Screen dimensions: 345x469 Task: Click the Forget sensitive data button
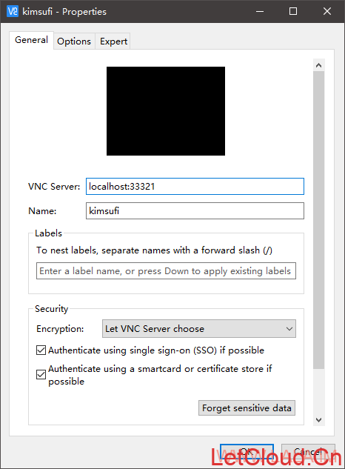(247, 408)
